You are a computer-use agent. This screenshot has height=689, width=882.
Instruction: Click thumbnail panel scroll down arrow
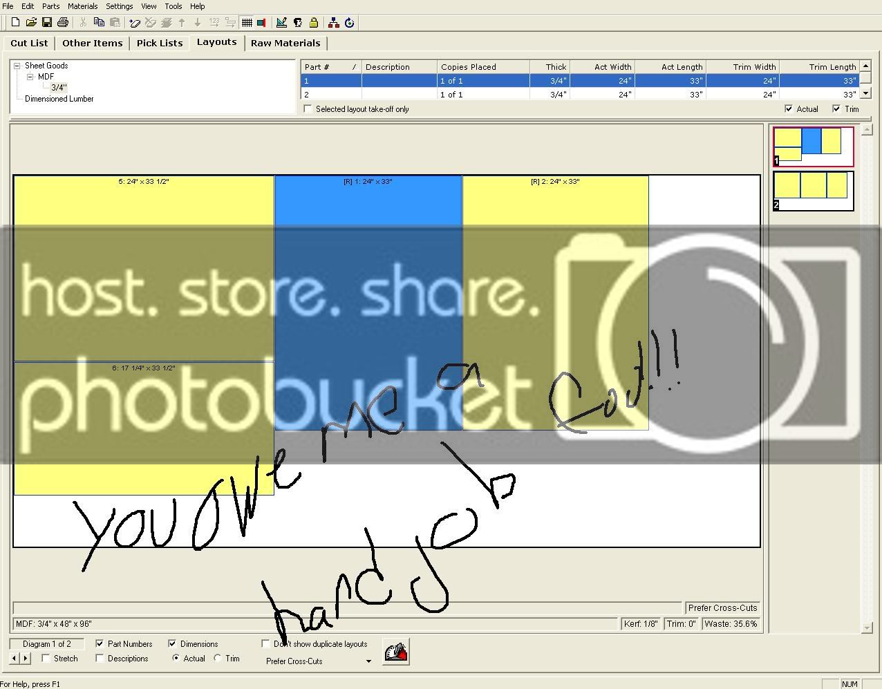click(x=867, y=627)
